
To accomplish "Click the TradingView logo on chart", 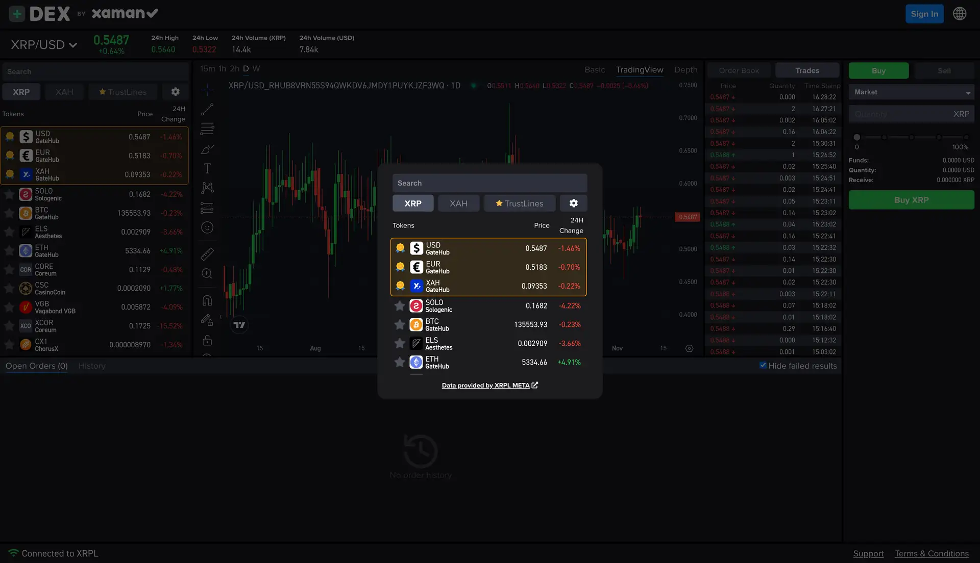I will (239, 325).
